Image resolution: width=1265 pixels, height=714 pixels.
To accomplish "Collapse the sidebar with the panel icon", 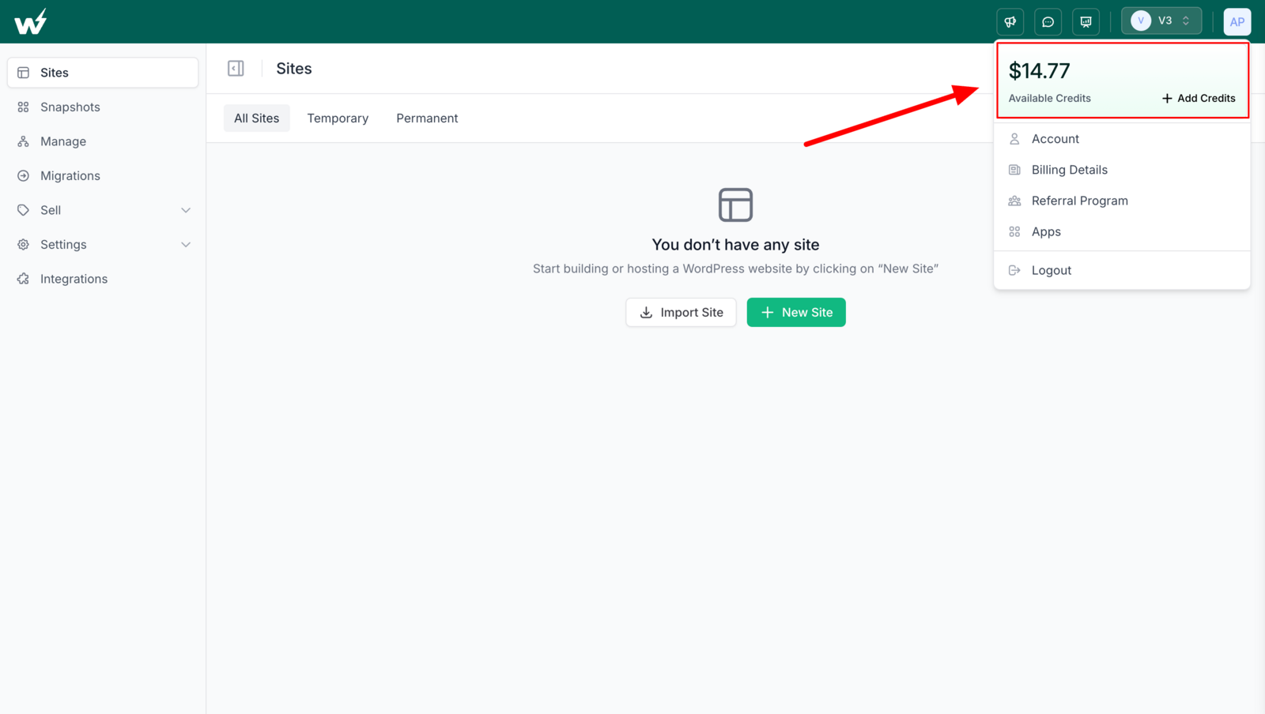I will (x=236, y=69).
